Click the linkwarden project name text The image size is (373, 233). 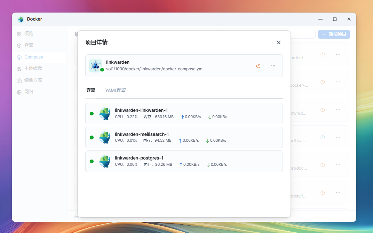pos(118,62)
